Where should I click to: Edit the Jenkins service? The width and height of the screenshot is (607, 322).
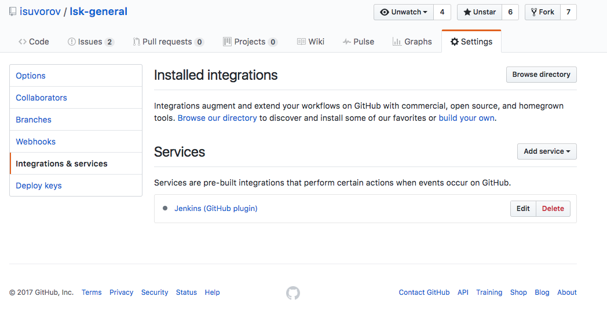(x=523, y=209)
